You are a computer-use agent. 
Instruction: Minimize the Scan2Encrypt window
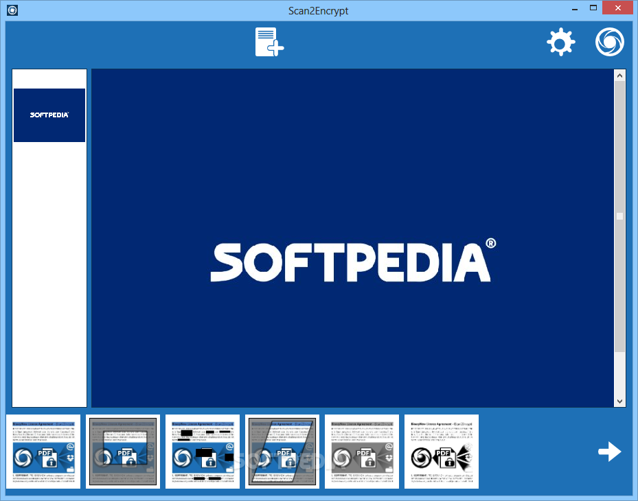(575, 8)
